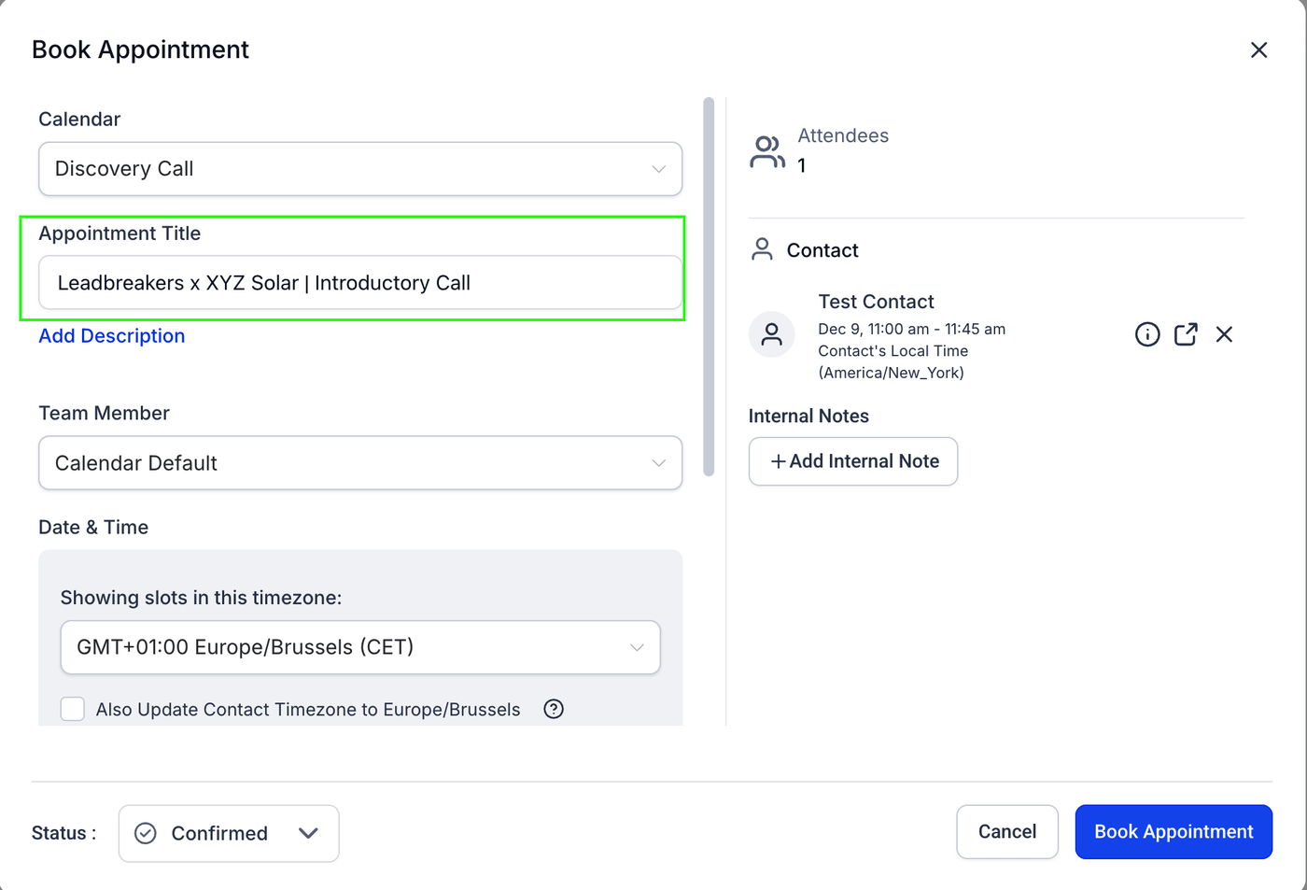Remove Test Contact from the appointment
1307x890 pixels.
pos(1224,334)
